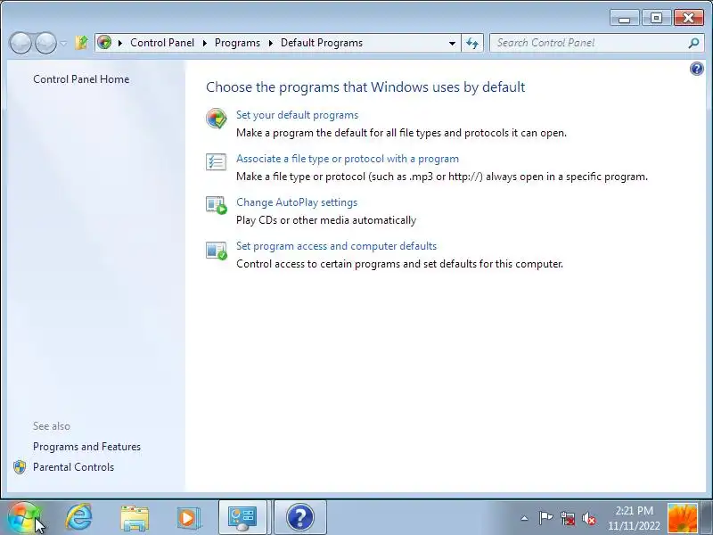This screenshot has height=535, width=713.
Task: Open Set program access and computer defaults
Action: tap(336, 246)
